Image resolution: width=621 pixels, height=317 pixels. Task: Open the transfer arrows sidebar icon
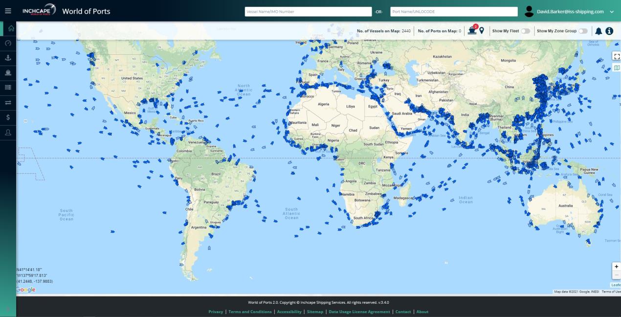click(x=8, y=102)
